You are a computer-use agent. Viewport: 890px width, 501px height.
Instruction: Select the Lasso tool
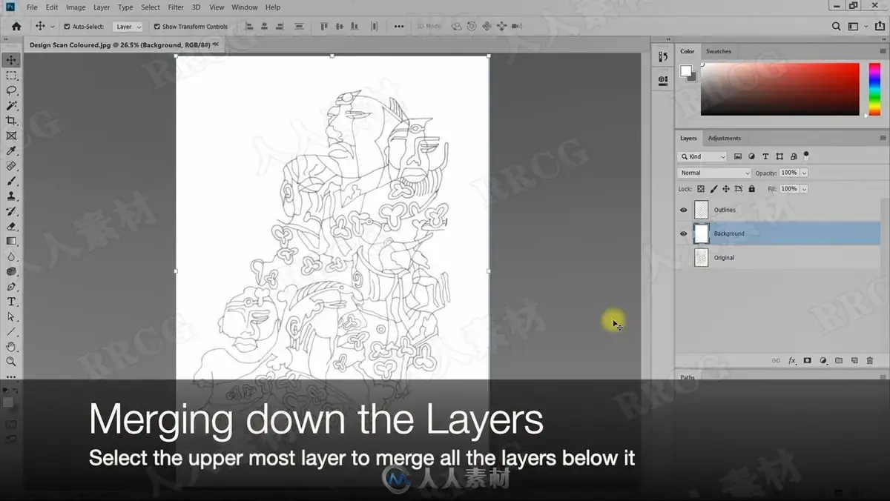click(11, 90)
